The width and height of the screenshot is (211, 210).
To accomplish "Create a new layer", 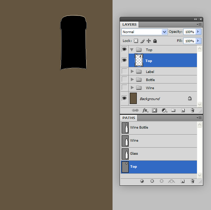I will [x=183, y=111].
